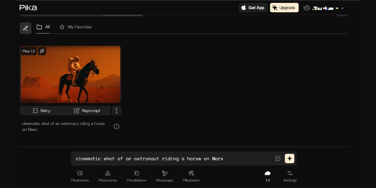Image resolution: width=376 pixels, height=188 pixels.
Task: Open the Pikadditions tool
Action: point(136,176)
